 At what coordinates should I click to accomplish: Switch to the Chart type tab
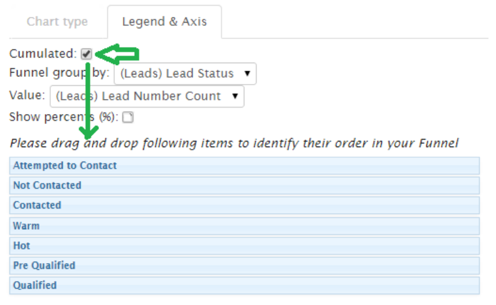(x=57, y=22)
